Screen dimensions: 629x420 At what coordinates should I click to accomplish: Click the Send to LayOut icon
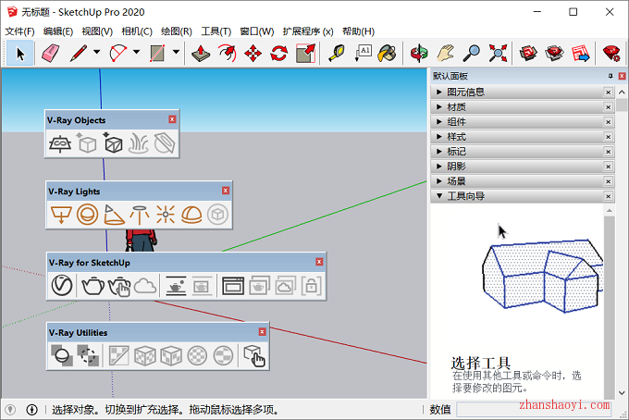pyautogui.click(x=581, y=53)
